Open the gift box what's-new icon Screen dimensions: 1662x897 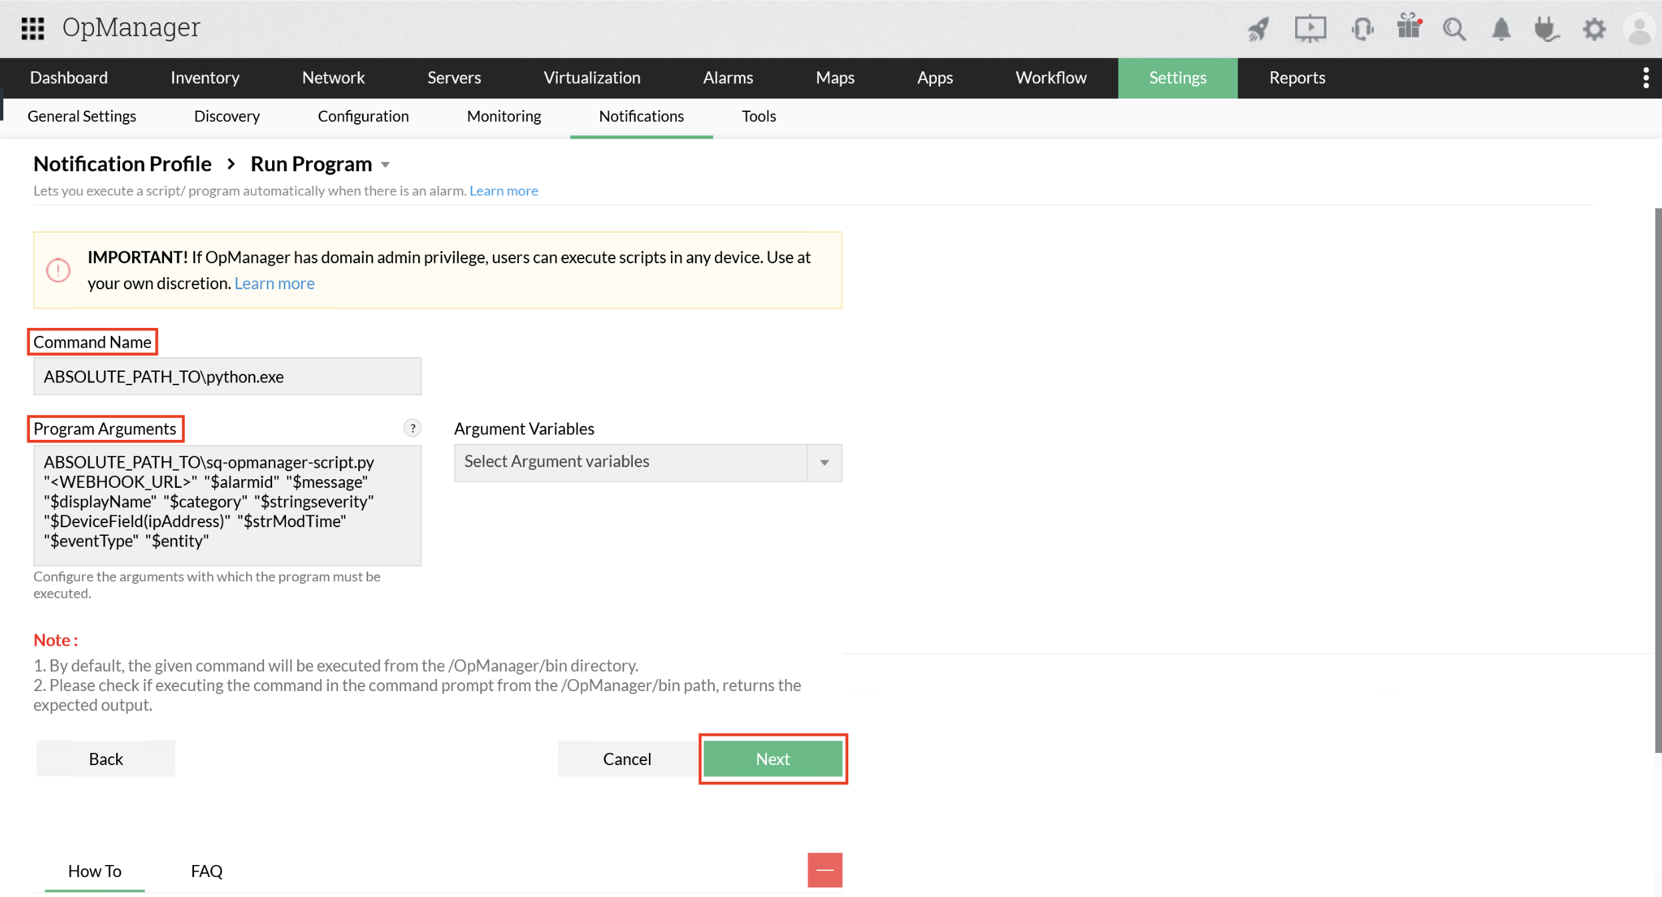[x=1409, y=27]
